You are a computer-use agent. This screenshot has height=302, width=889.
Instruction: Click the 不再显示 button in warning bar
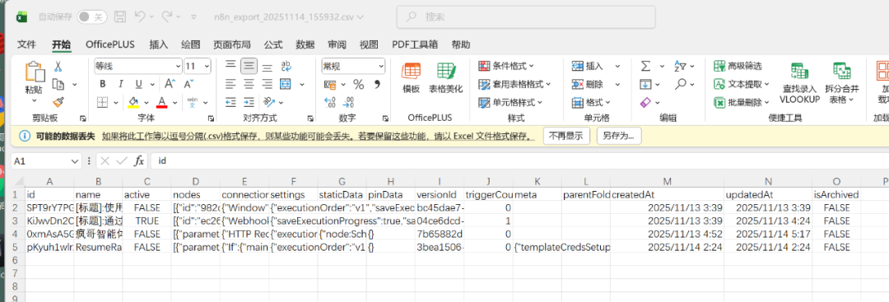566,136
